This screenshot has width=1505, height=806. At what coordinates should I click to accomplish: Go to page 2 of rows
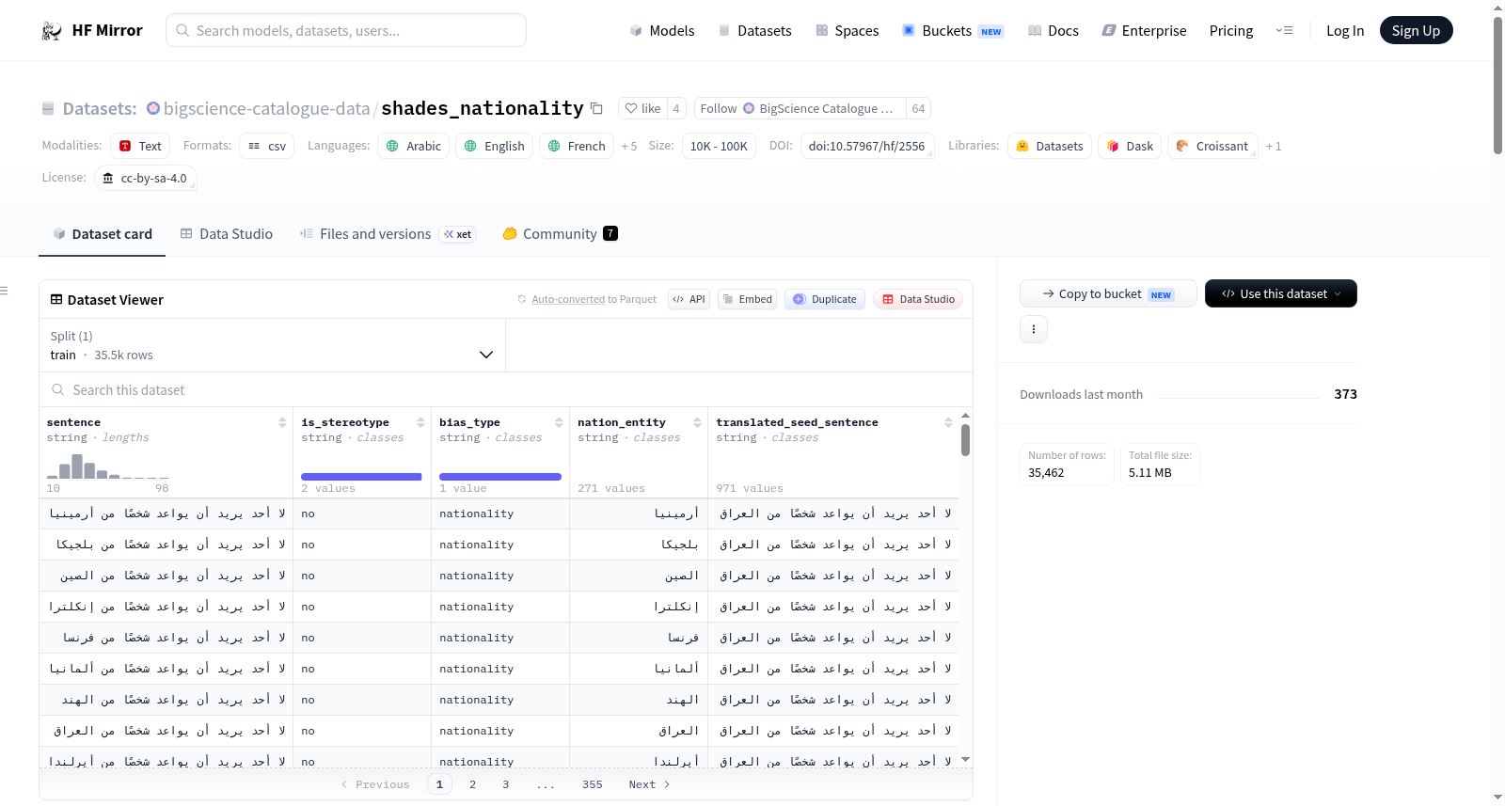click(472, 784)
